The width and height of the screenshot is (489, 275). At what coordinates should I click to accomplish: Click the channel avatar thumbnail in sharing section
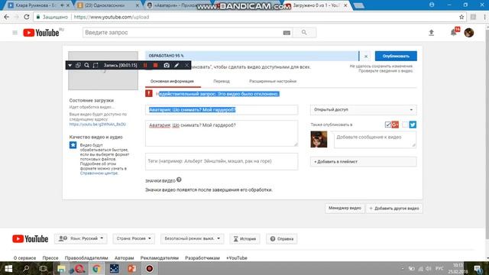pos(319,139)
